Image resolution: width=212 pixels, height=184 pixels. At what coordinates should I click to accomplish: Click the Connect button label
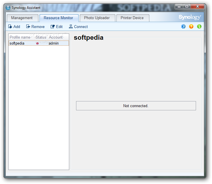81,27
